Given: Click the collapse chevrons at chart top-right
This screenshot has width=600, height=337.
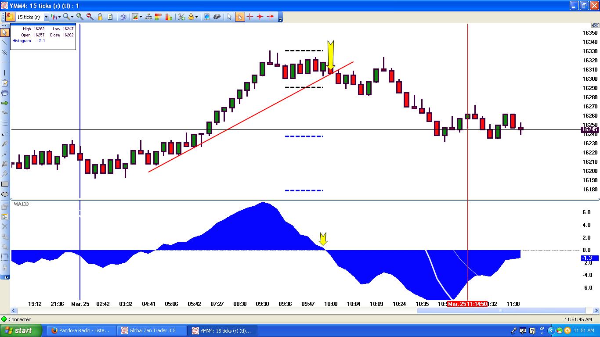Looking at the screenshot, I should click(595, 26).
